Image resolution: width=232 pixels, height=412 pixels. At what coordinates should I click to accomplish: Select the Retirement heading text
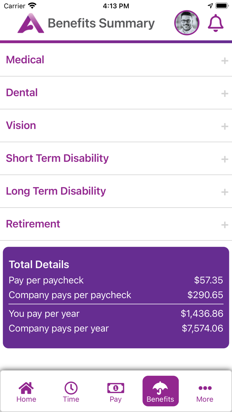click(33, 224)
